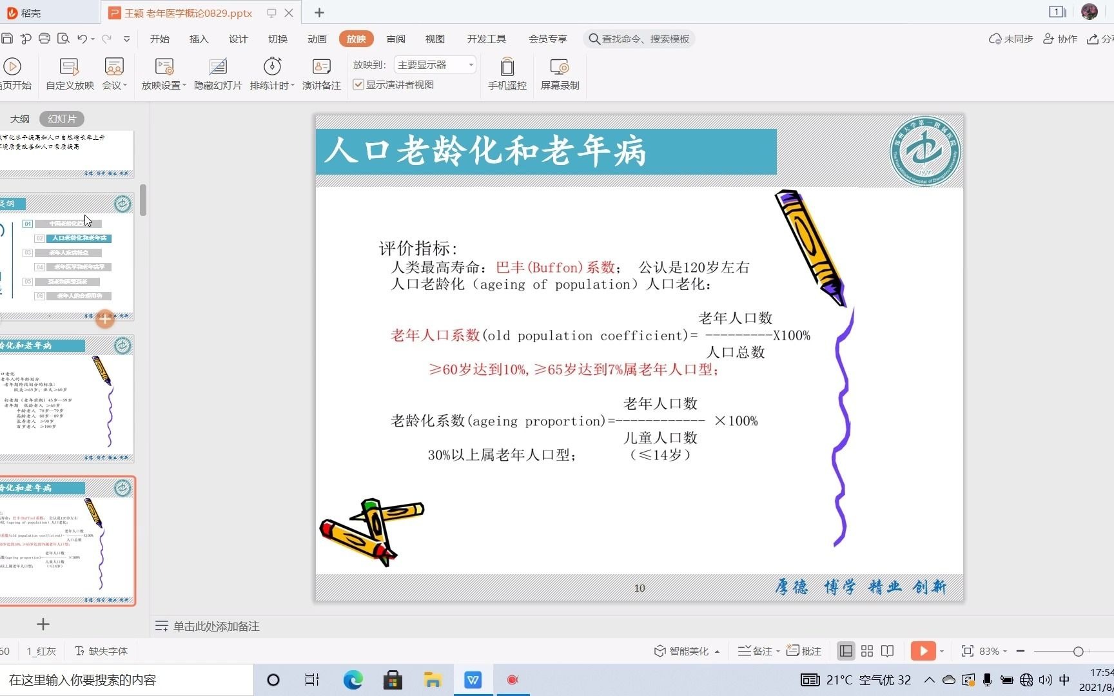Open 放映设置 slideshow settings
The image size is (1114, 696).
click(164, 73)
